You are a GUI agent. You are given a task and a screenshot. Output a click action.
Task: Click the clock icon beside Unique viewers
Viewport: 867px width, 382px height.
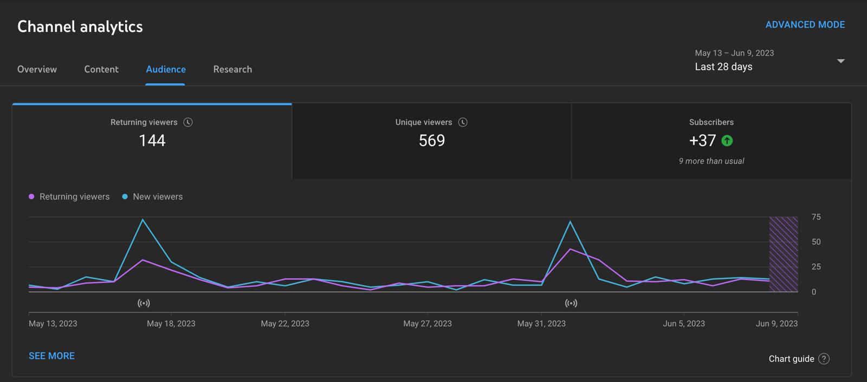[x=463, y=122]
